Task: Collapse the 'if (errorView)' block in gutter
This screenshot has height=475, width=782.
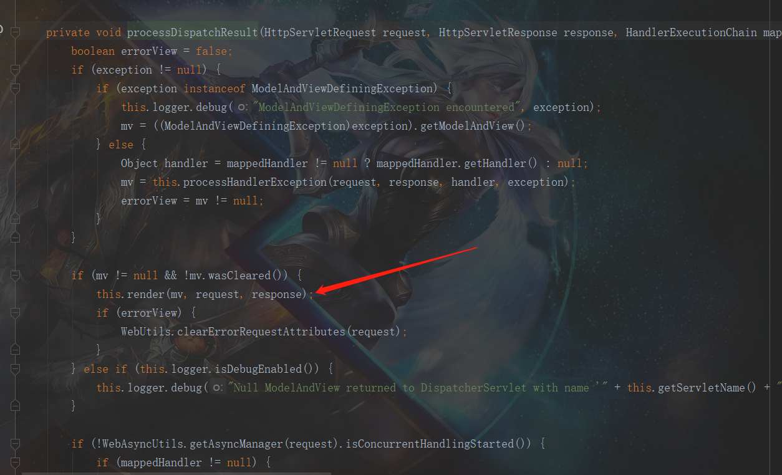Action: pos(16,313)
